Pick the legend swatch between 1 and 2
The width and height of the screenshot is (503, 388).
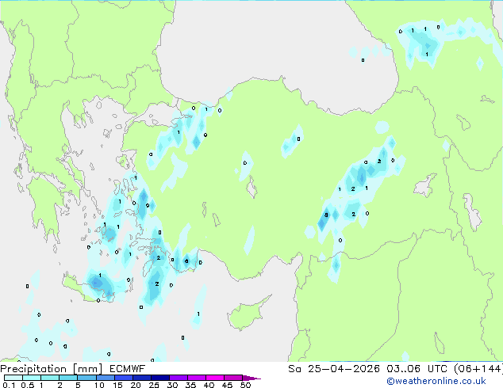click(50, 378)
